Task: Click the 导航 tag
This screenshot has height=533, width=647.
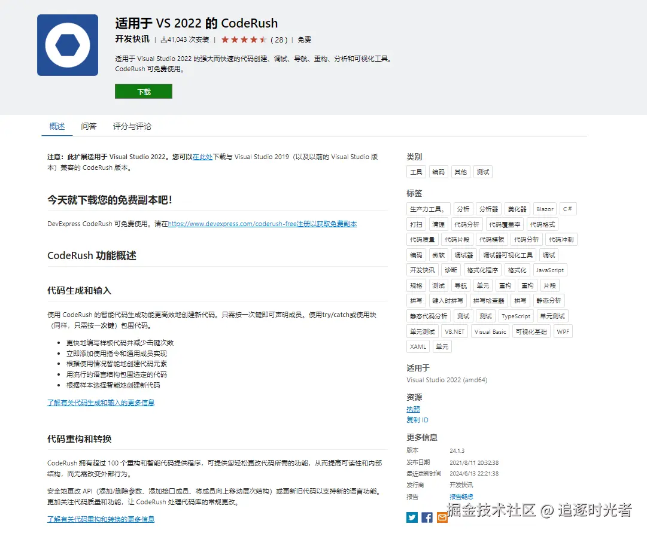Action: click(460, 285)
